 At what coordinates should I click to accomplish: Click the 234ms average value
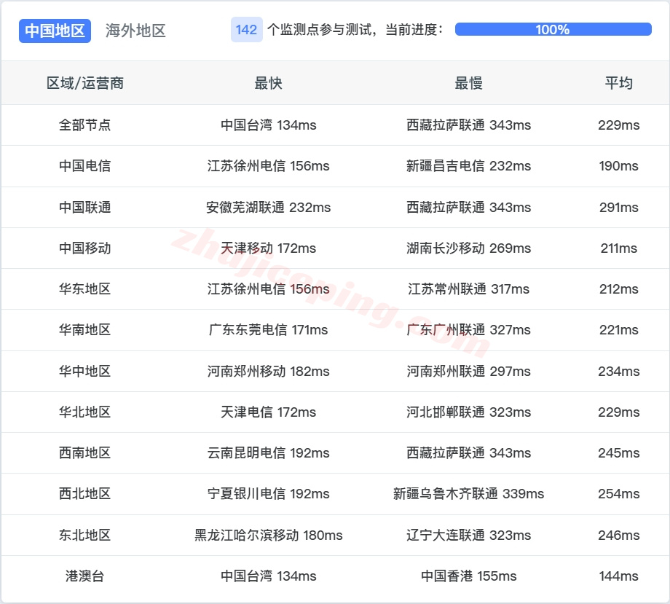[x=619, y=371]
